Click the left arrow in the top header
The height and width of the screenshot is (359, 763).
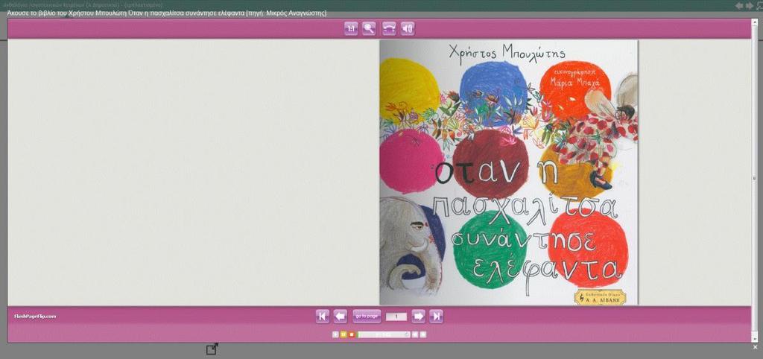tap(739, 5)
